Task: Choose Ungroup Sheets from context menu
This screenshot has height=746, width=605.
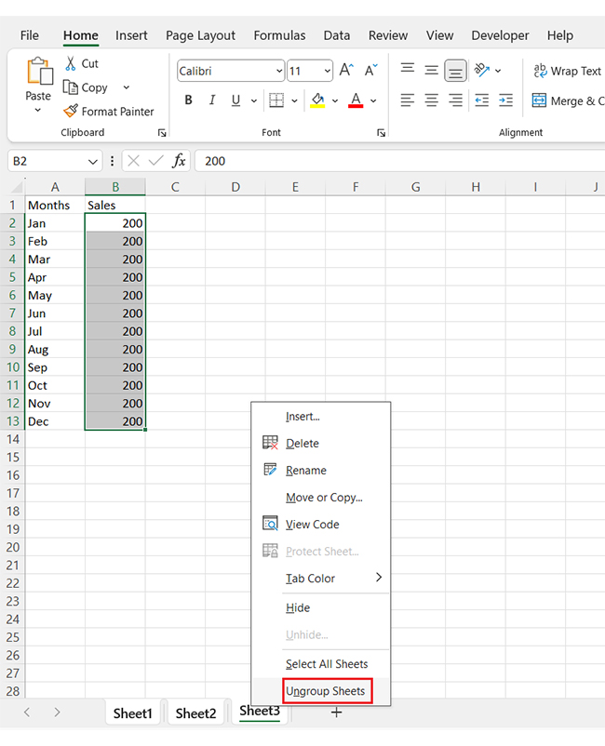Action: (325, 691)
